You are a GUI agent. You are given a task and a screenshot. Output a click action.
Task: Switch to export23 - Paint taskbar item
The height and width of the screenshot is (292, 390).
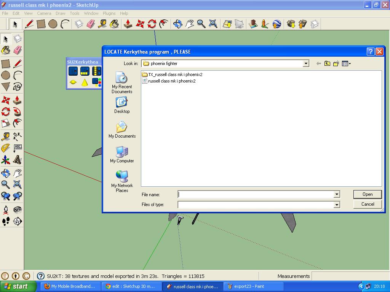click(253, 286)
